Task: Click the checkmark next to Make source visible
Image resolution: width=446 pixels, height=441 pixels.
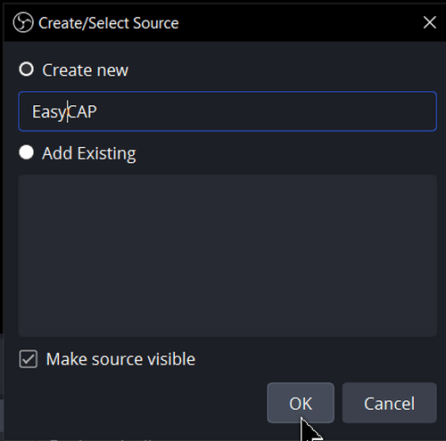Action: click(x=29, y=359)
